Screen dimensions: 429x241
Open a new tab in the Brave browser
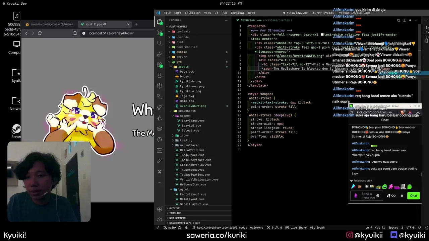pyautogui.click(x=136, y=24)
